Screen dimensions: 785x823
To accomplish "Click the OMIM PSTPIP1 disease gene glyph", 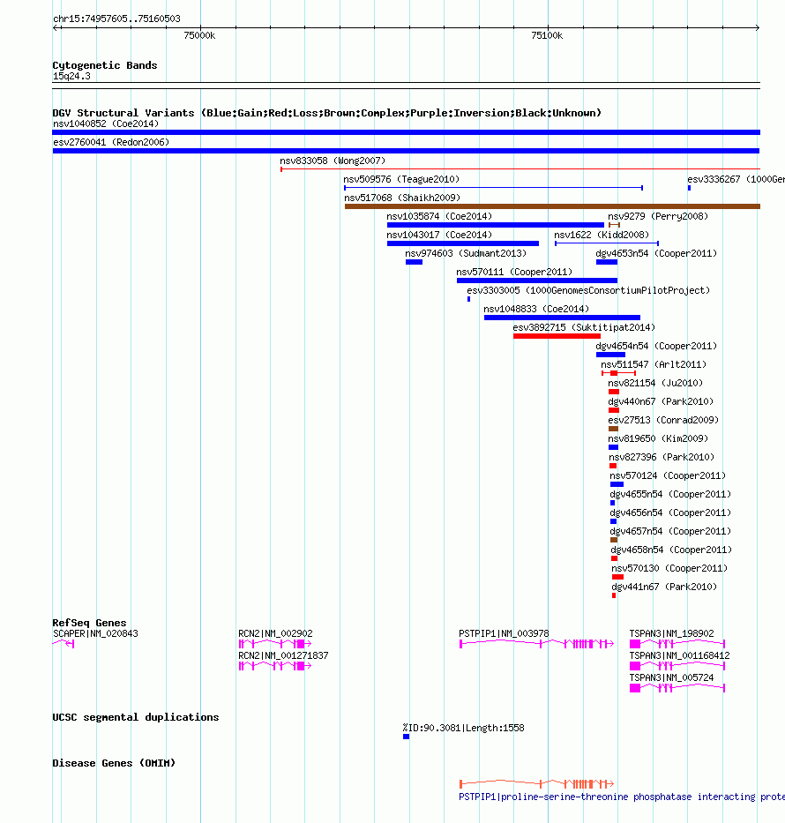I will tap(537, 784).
